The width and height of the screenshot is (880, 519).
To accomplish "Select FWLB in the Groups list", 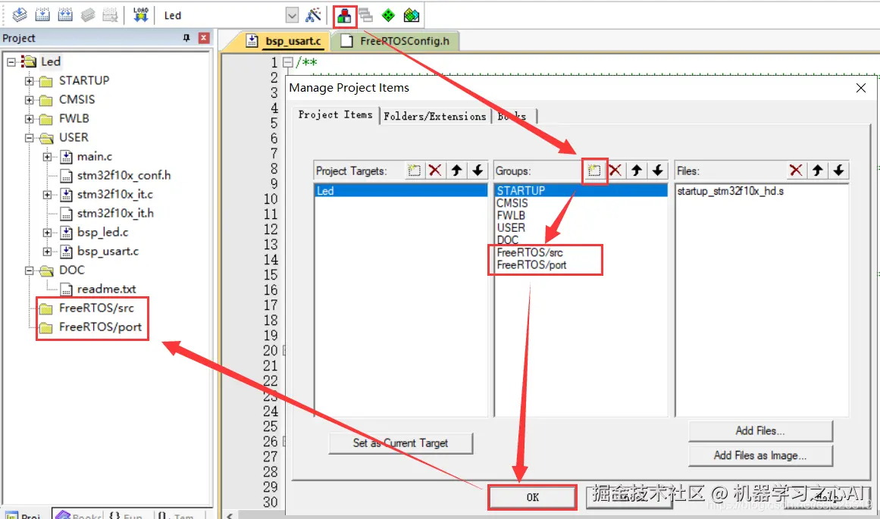I will click(x=581, y=215).
